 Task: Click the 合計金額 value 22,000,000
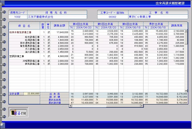click(32, 94)
